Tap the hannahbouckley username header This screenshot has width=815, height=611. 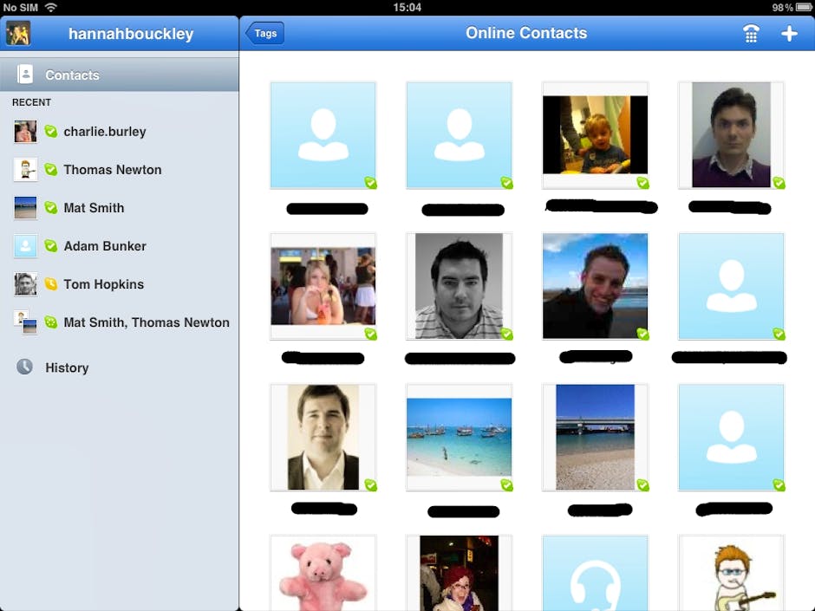131,35
